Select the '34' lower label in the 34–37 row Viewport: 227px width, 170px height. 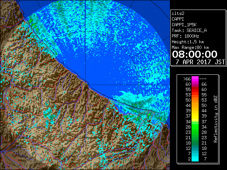click(188, 121)
